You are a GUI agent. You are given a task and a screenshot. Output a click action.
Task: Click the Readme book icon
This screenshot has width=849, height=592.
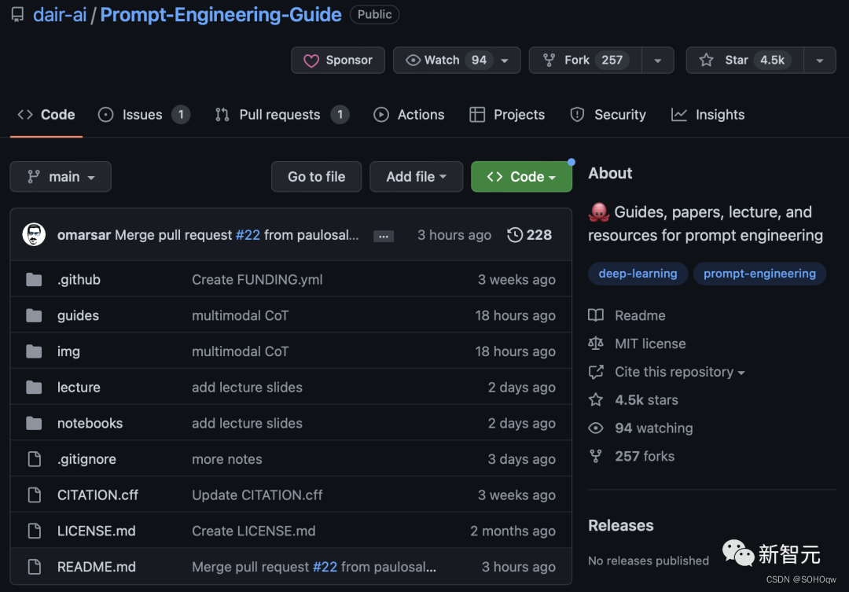pyautogui.click(x=596, y=315)
